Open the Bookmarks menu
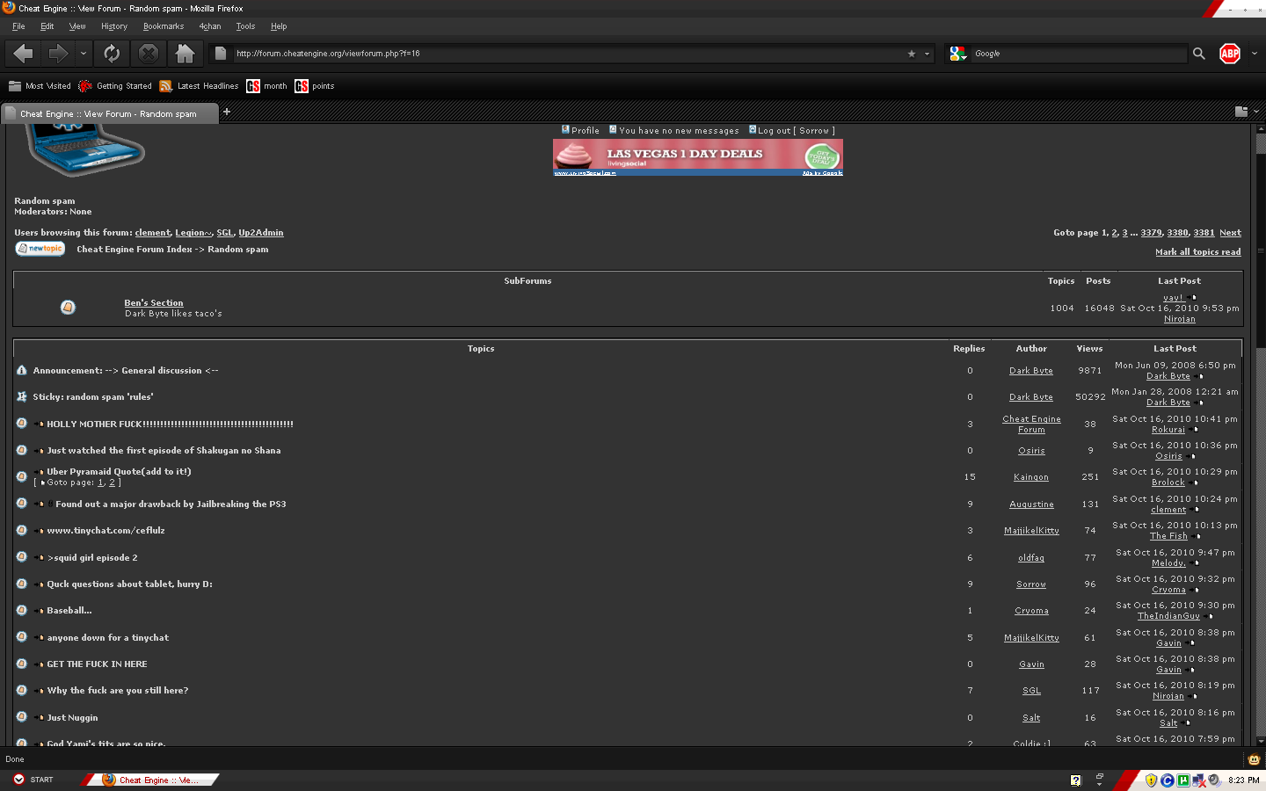1266x791 pixels. [164, 26]
